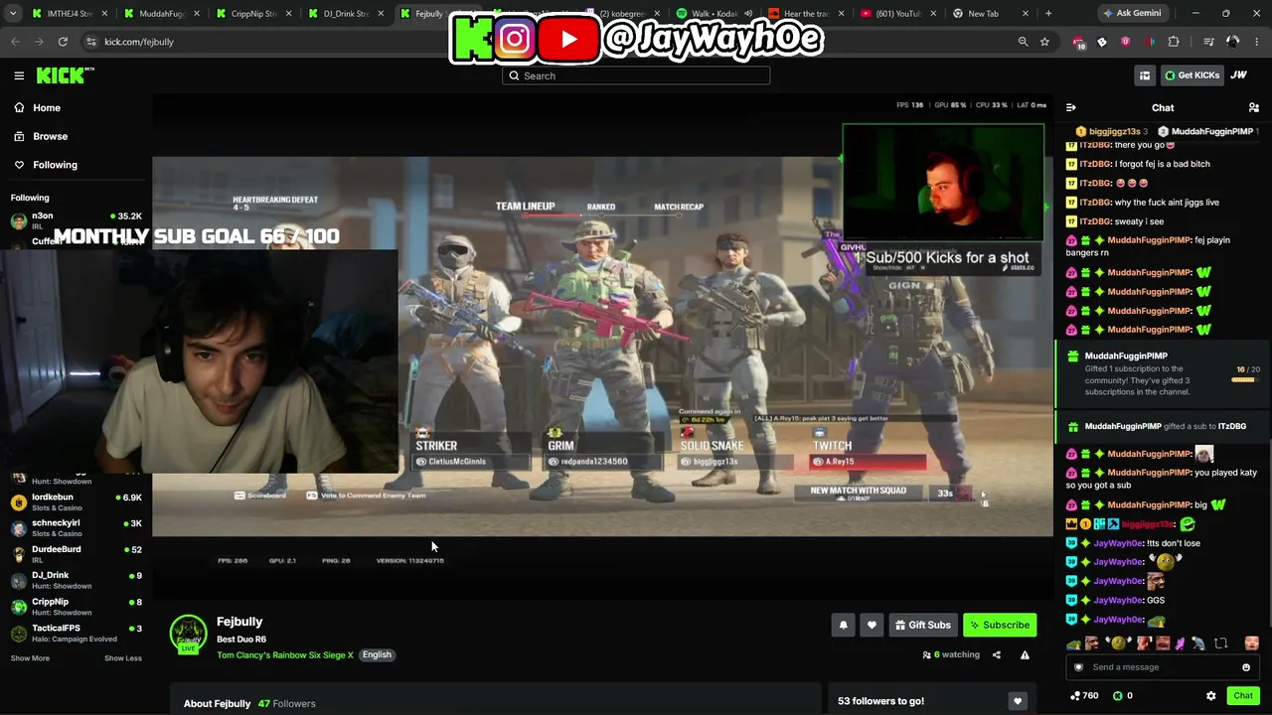Expand the followed channels with Show More
Viewport: 1272px width, 715px height.
[30, 658]
